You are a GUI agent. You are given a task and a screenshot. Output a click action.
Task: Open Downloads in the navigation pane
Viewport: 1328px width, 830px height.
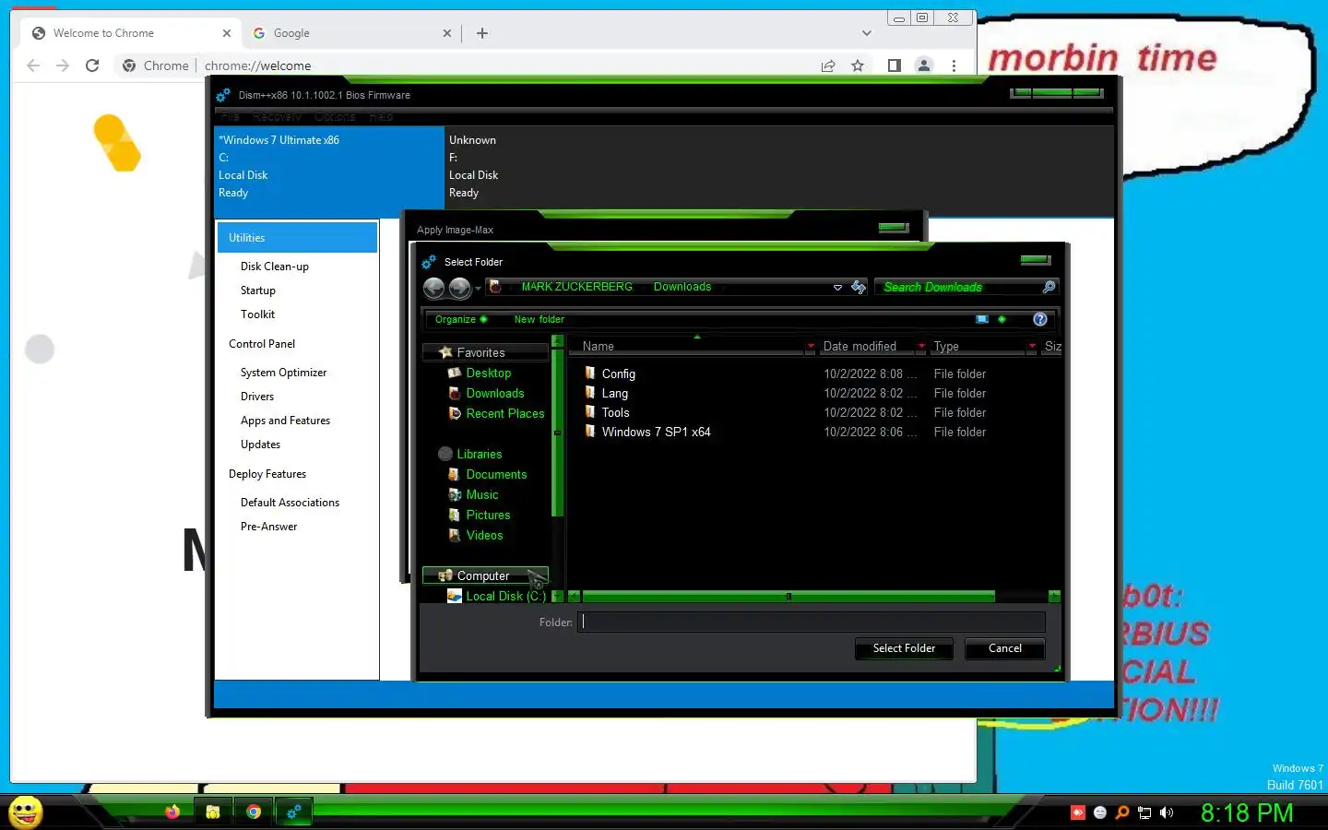click(x=494, y=393)
